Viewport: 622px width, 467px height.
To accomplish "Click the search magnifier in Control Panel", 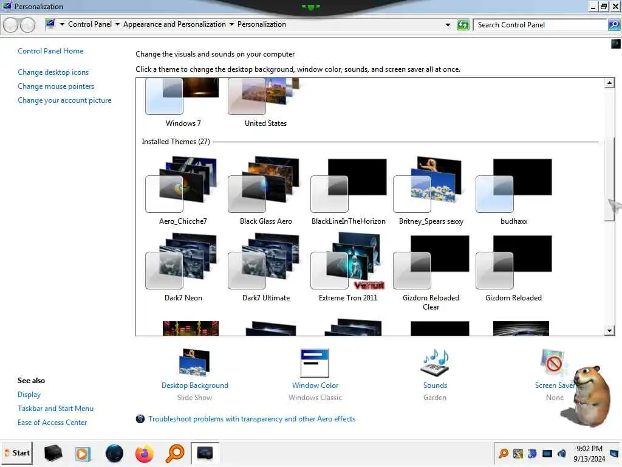I will pyautogui.click(x=613, y=24).
